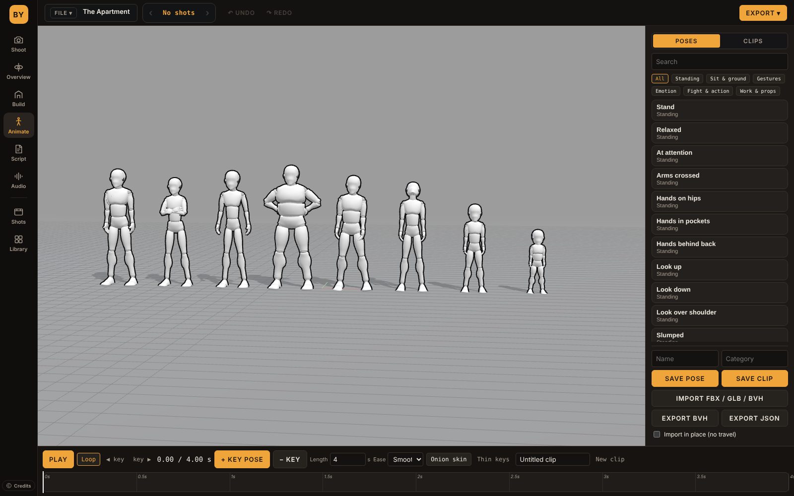Apply the Look over shoulder pose
This screenshot has width=794, height=496.
coord(720,315)
